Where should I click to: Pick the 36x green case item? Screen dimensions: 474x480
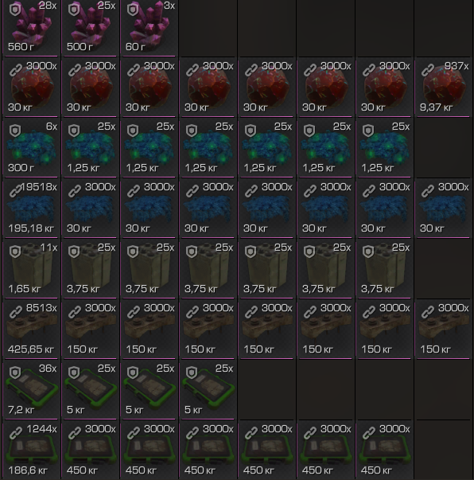pos(31,391)
